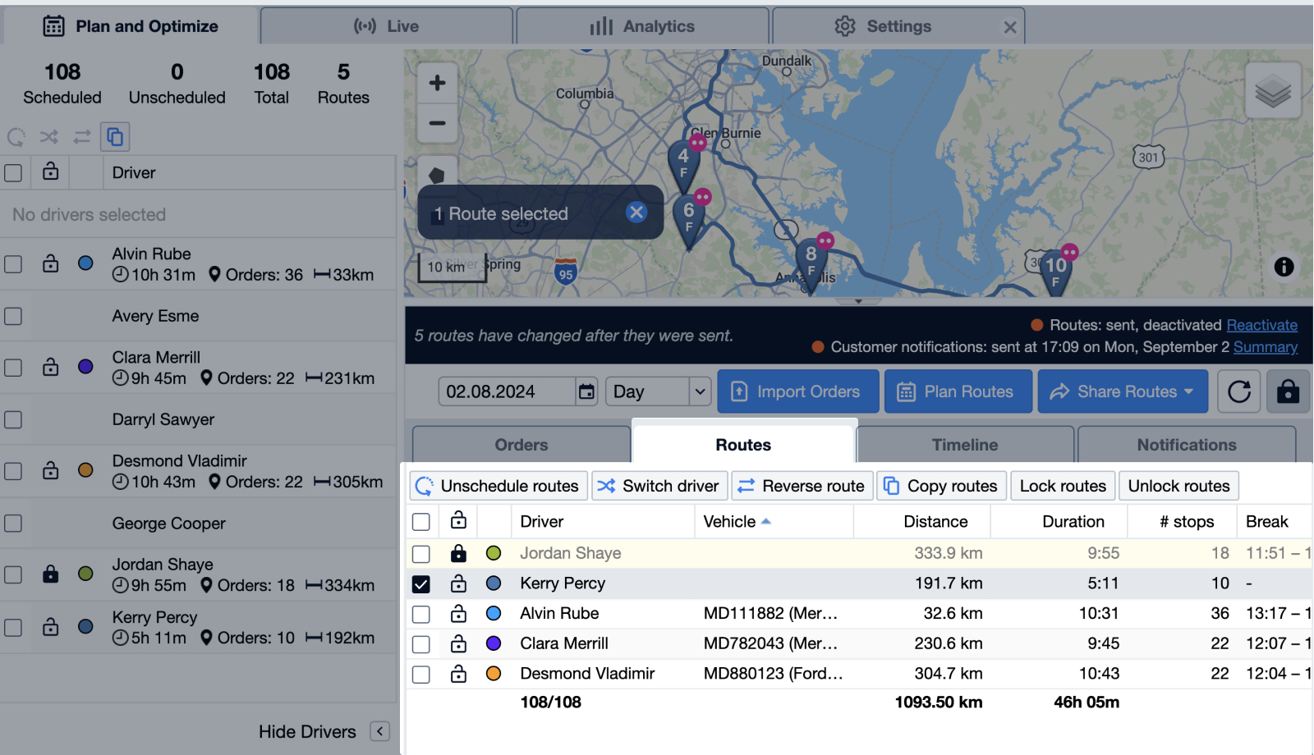This screenshot has height=755, width=1314.
Task: Uncheck the Kerry Percy route checkbox
Action: tap(421, 583)
